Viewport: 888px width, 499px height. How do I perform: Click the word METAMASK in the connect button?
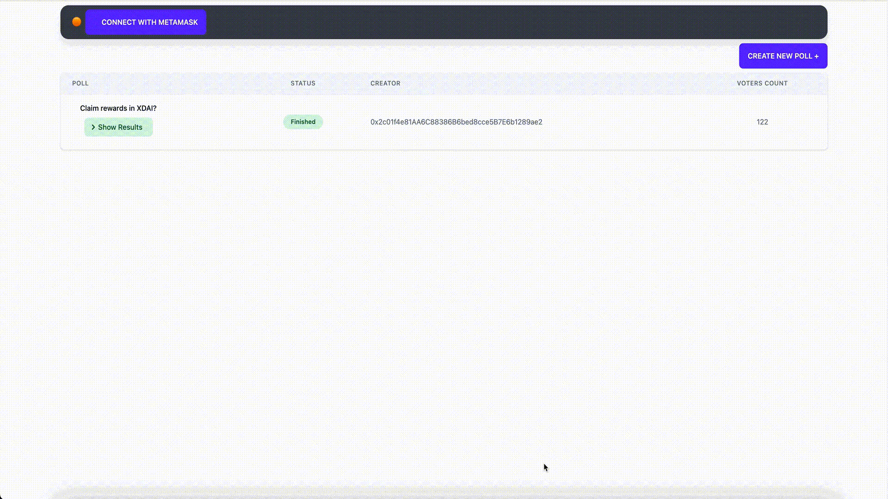point(178,22)
